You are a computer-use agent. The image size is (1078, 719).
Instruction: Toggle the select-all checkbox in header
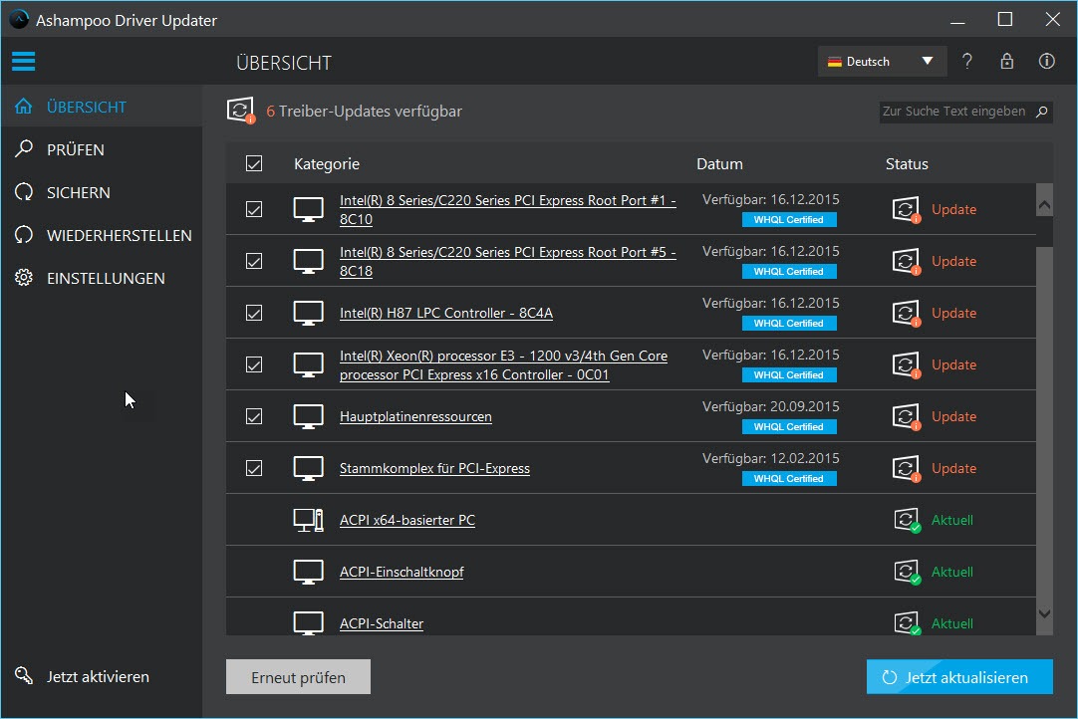254,163
